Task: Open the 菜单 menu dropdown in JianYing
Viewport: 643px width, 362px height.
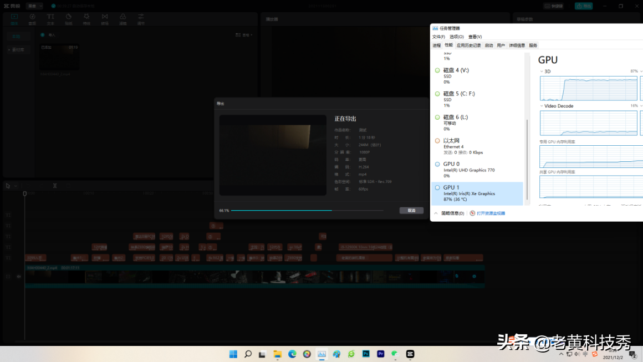Action: click(x=34, y=6)
